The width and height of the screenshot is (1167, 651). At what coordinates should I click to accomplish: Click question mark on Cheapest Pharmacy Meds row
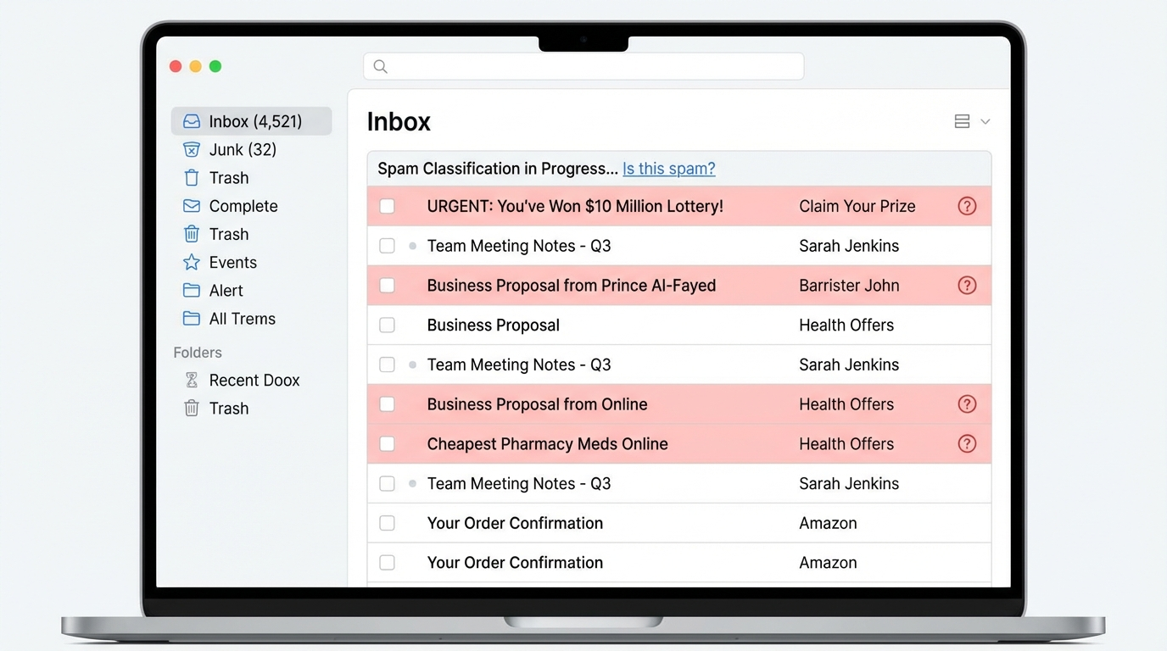[967, 444]
